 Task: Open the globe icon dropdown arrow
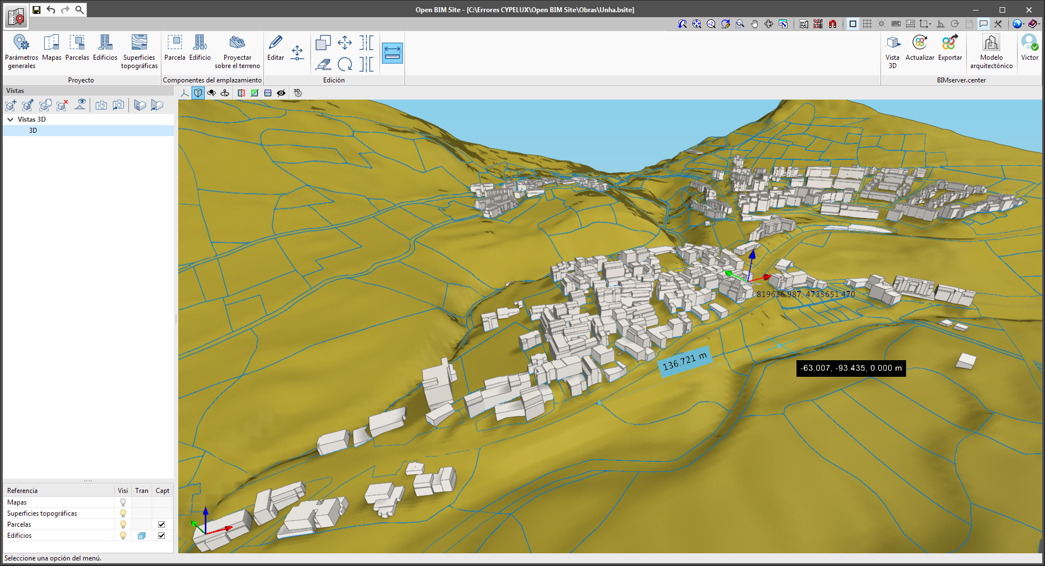pyautogui.click(x=1024, y=24)
